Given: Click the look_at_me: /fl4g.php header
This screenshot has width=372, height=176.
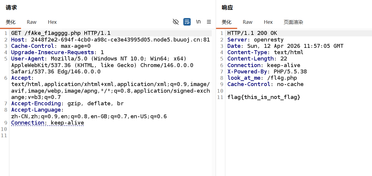Looking at the screenshot, I should (262, 78).
